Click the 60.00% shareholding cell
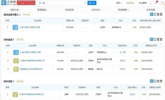Viewport: 165px width, 100px height. (60, 69)
